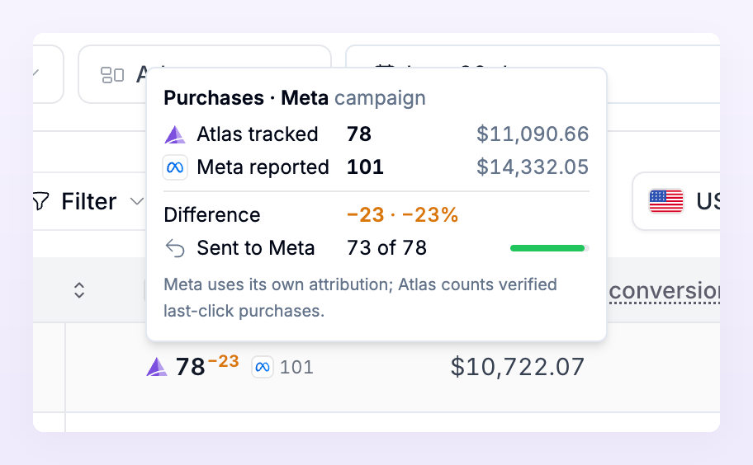The width and height of the screenshot is (753, 465).
Task: Toggle the column sort arrows in the table header
Action: click(79, 290)
